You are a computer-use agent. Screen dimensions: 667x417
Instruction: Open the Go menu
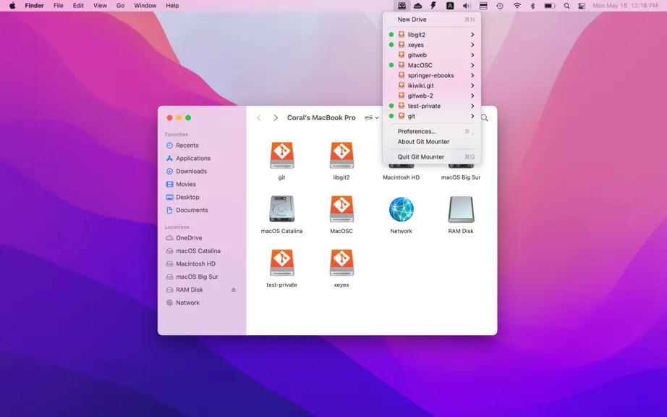[x=120, y=6]
